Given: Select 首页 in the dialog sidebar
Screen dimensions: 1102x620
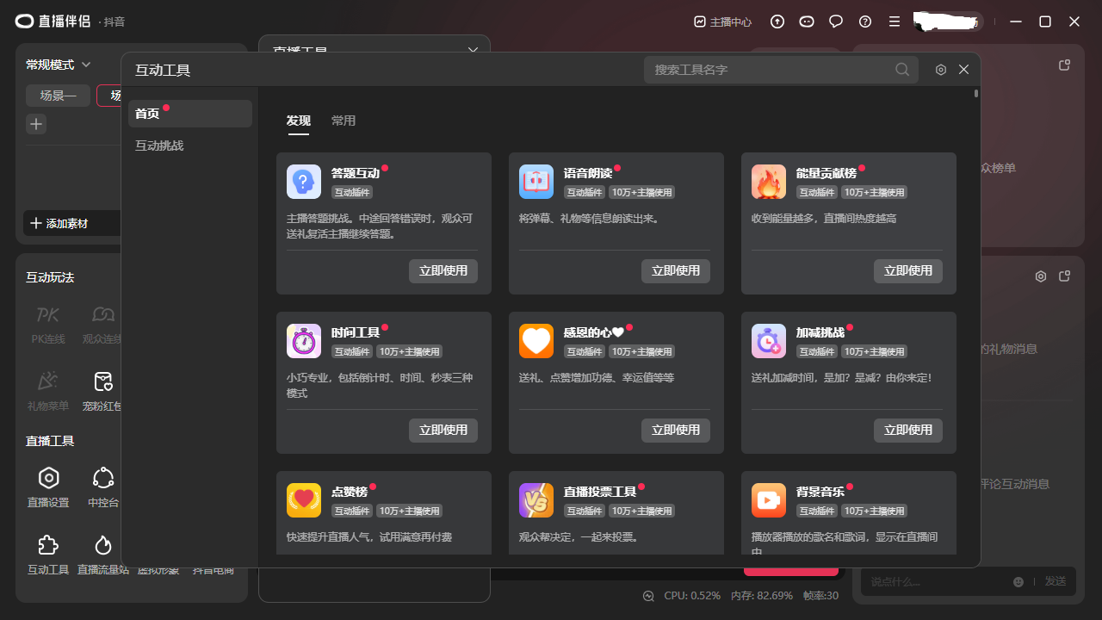Looking at the screenshot, I should (190, 114).
